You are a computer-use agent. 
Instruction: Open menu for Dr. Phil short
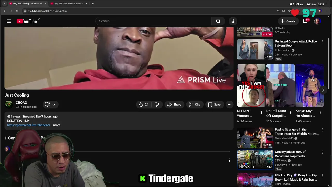tap(291, 113)
